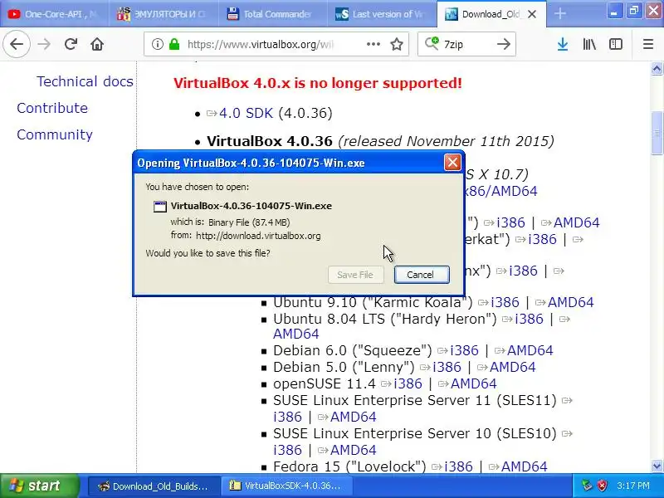Screen dimensions: 664x498
Task: Switch to the One-Core-API YouTube tab
Action: coord(53,14)
